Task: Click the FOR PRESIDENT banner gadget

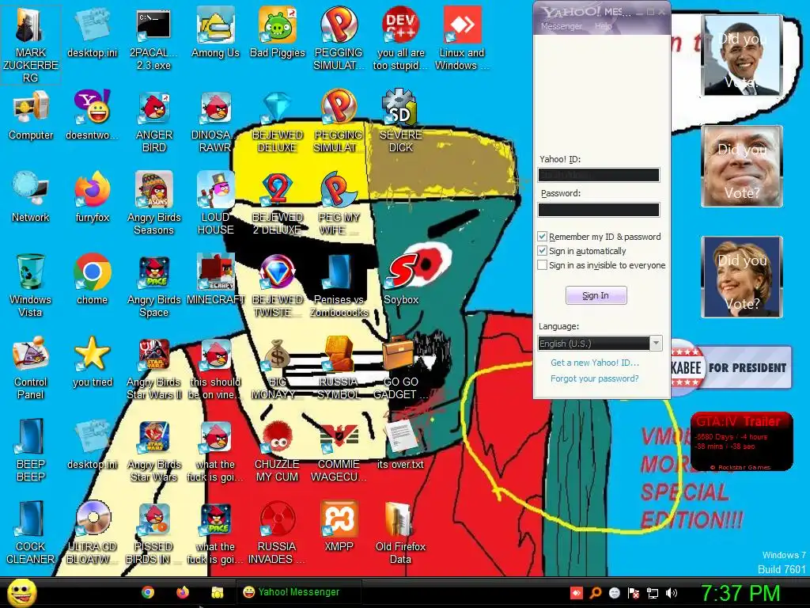Action: pos(732,367)
